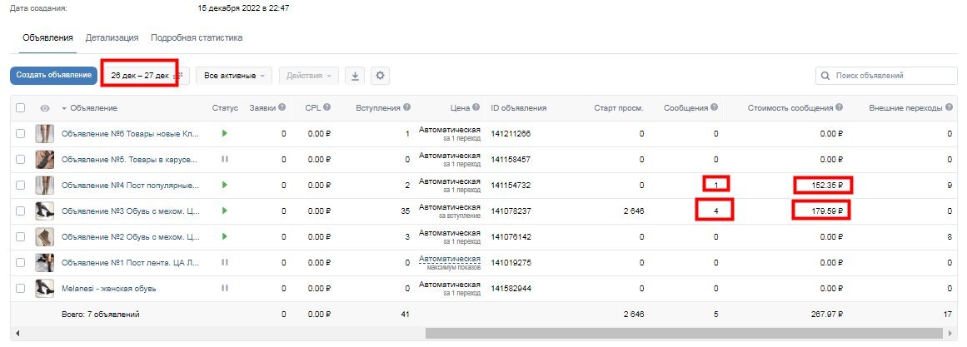Click the eye icon in table header
This screenshot has width=967, height=347.
45,108
